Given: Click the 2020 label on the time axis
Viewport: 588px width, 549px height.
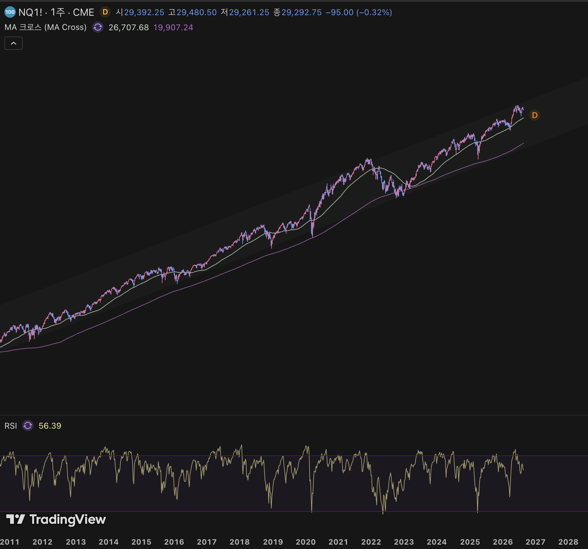Looking at the screenshot, I should pyautogui.click(x=306, y=542).
